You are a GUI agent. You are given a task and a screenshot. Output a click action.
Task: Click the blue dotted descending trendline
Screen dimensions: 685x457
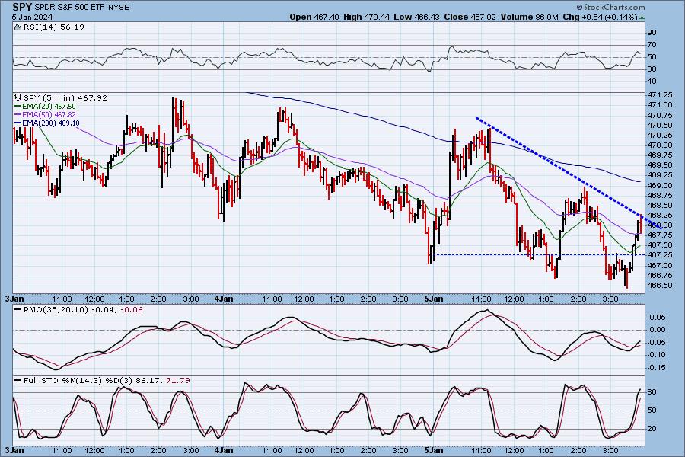click(569, 173)
